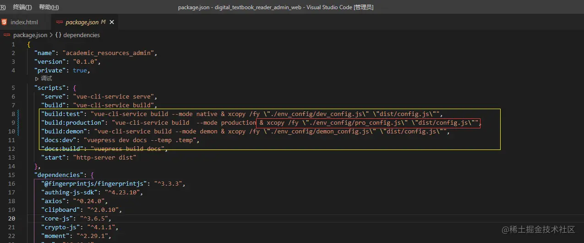
Task: Click the "^4.23.10" version value
Action: [x=123, y=192]
